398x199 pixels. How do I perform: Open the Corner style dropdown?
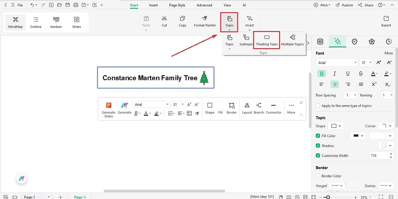(386, 126)
